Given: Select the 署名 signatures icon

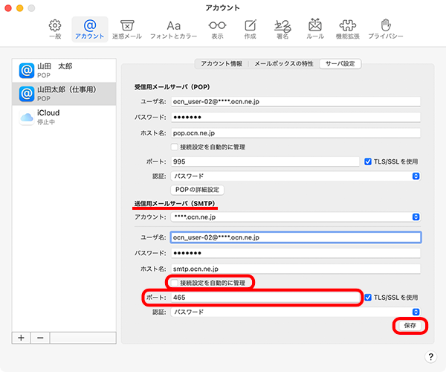Looking at the screenshot, I should (x=282, y=28).
